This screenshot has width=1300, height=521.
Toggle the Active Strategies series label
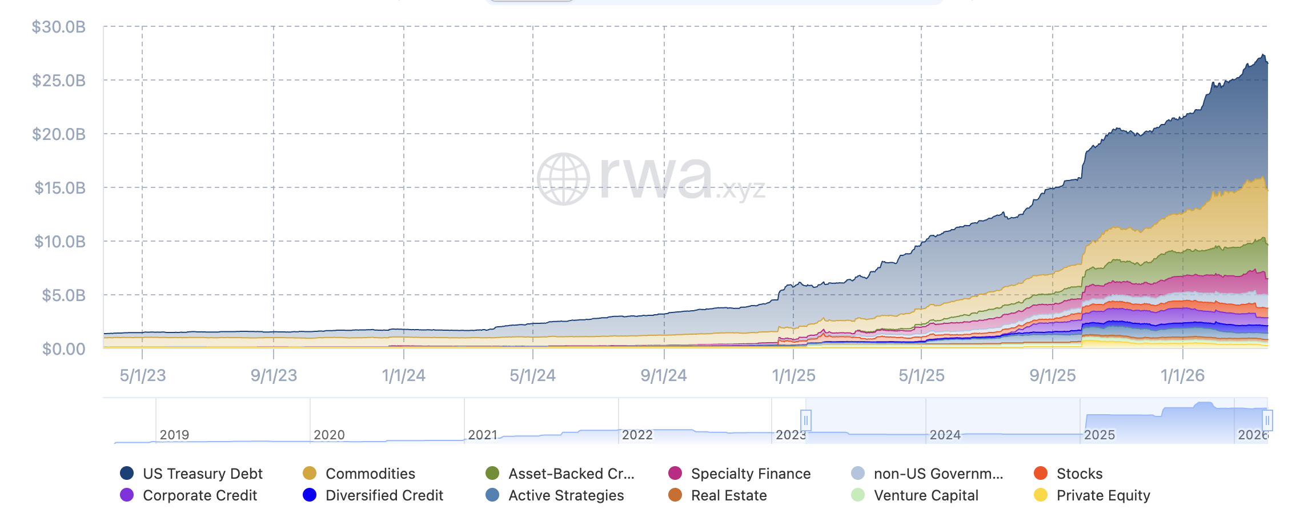point(565,495)
